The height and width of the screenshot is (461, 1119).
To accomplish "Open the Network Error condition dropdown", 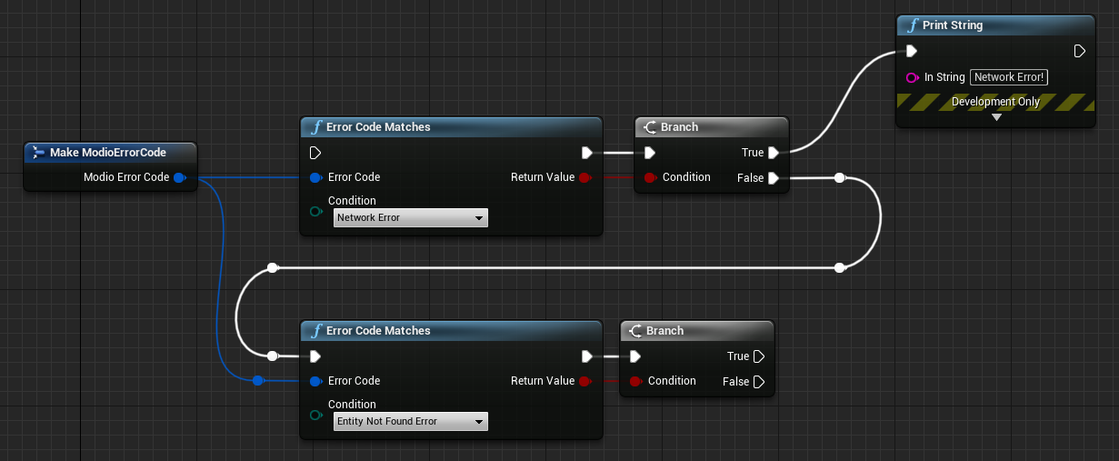I will point(411,217).
